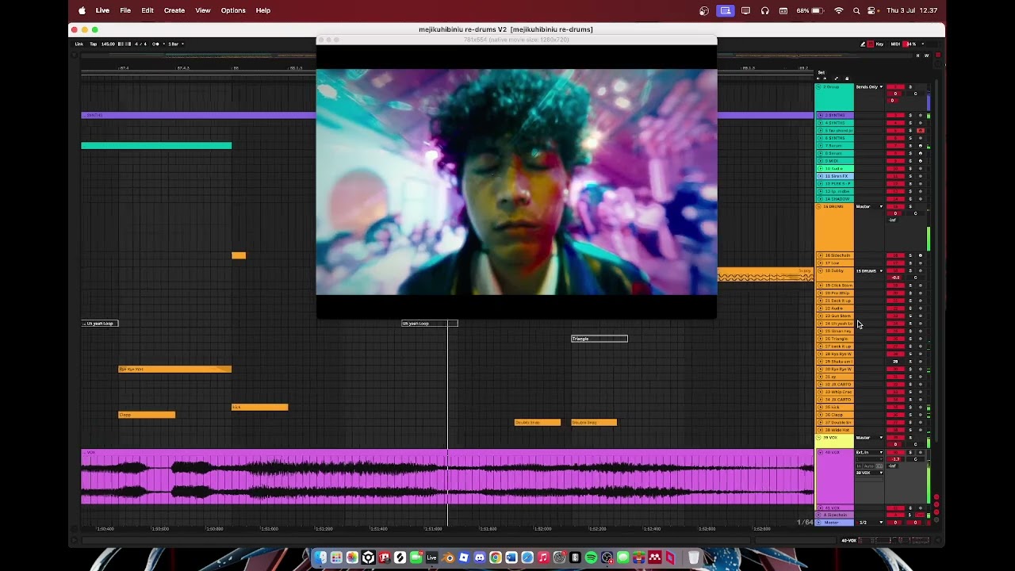Screen dimensions: 1015x571
Task: Open Wi-Fi status in menu bar
Action: [839, 10]
